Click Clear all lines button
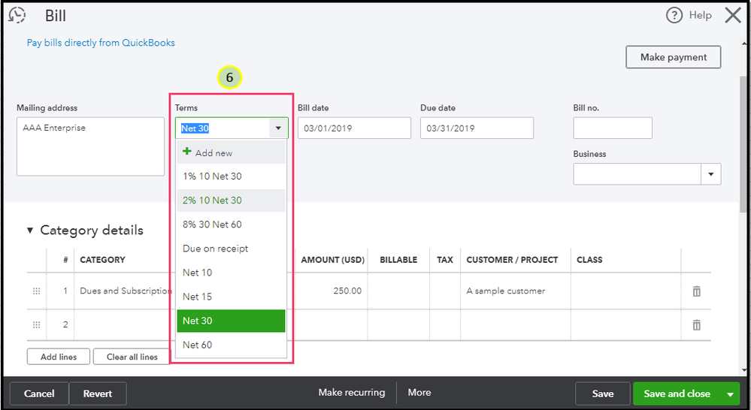The height and width of the screenshot is (410, 751). 132,357
